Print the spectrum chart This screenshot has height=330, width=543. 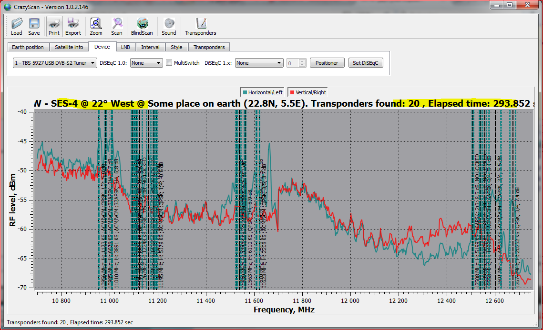(x=54, y=26)
